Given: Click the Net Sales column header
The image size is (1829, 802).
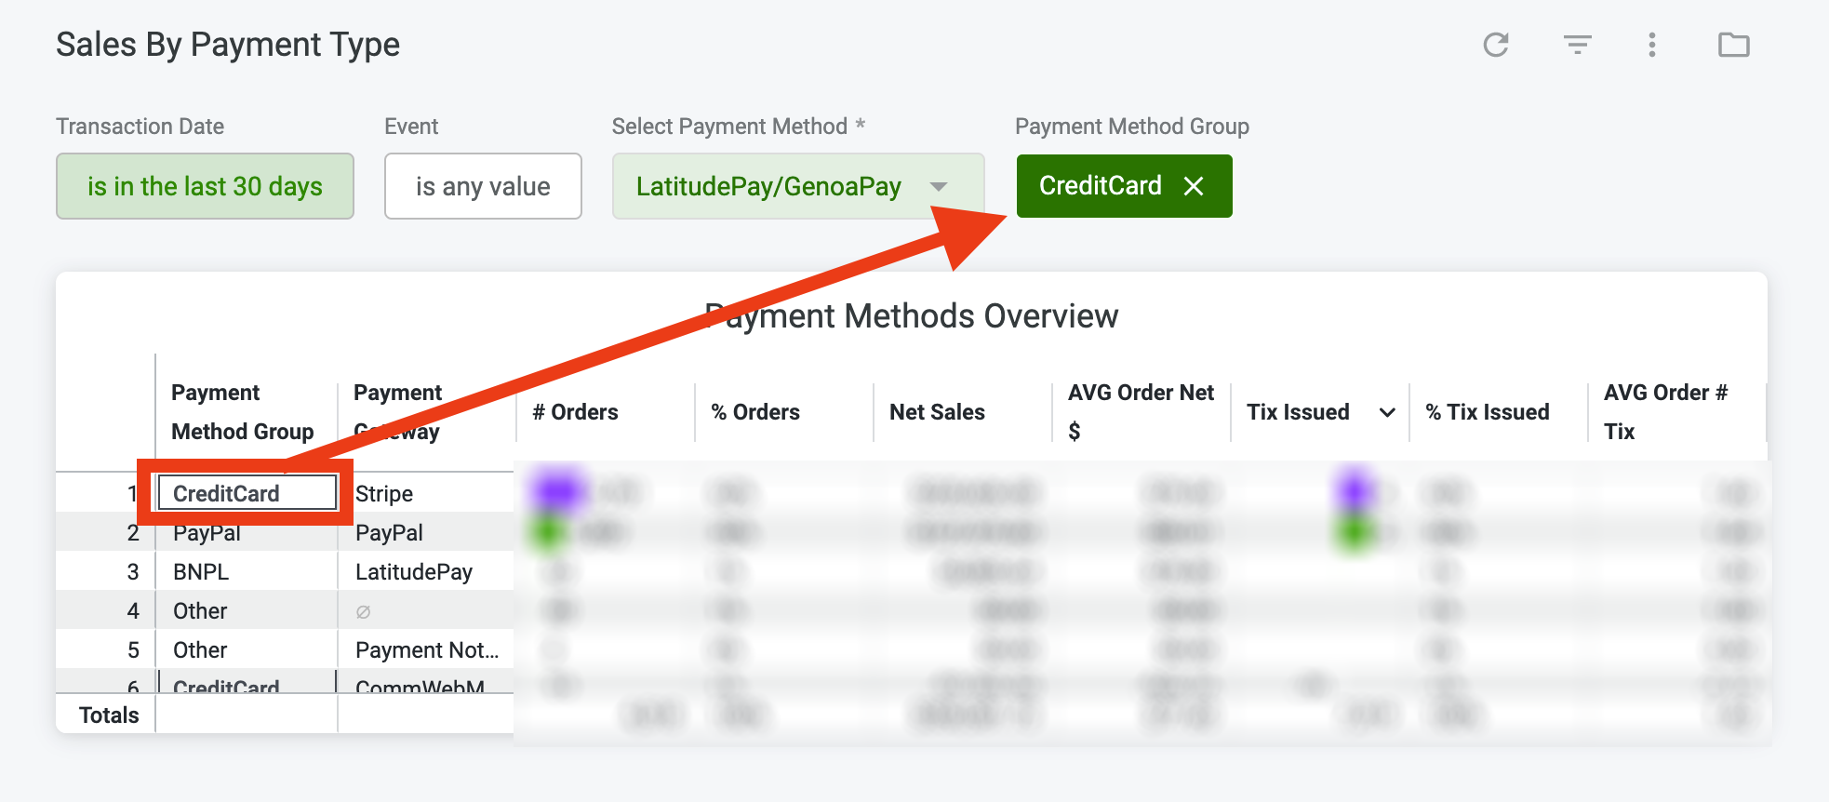Looking at the screenshot, I should 937,412.
